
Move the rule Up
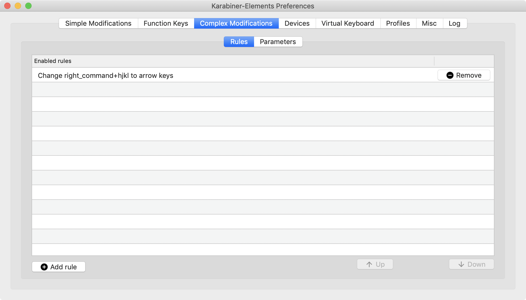point(375,264)
